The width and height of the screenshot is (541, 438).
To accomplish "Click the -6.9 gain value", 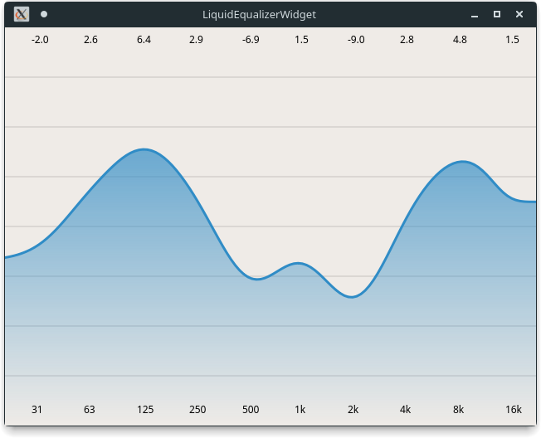I will (x=251, y=40).
